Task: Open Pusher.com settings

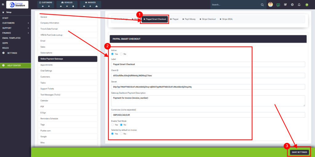Action: point(67,131)
